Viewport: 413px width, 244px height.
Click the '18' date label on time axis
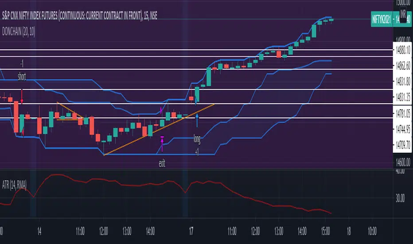[x=349, y=231]
